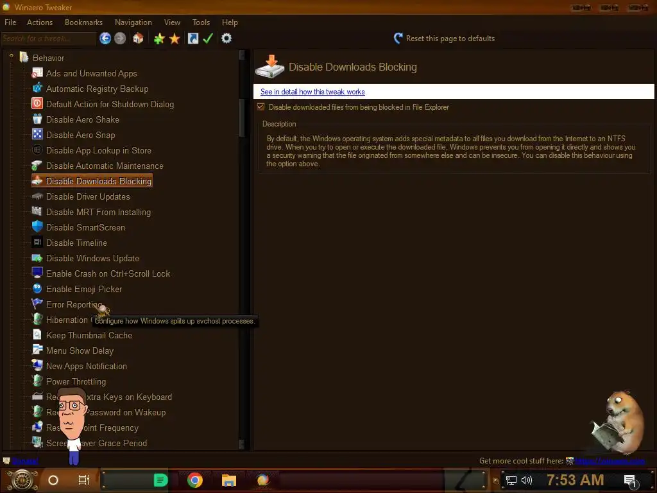657x493 pixels.
Task: Go back with the blue arrow button
Action: pyautogui.click(x=105, y=39)
